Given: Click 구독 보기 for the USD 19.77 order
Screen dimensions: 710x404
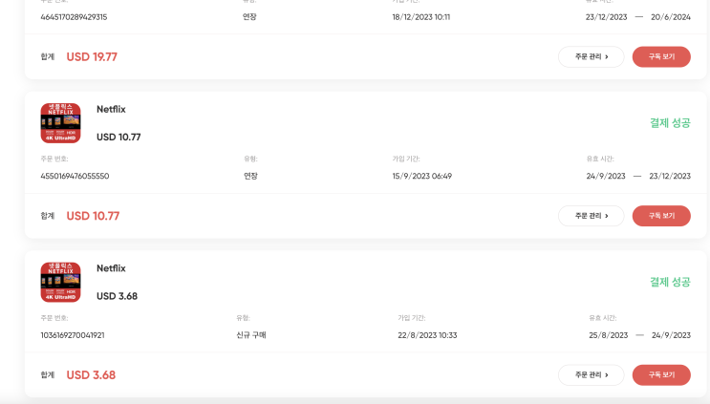Looking at the screenshot, I should pos(661,56).
